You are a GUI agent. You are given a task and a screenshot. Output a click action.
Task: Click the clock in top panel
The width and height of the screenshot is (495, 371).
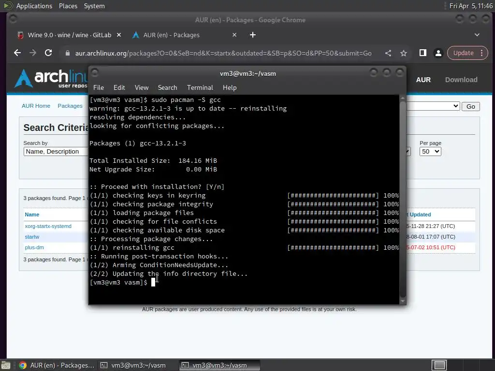click(x=471, y=6)
